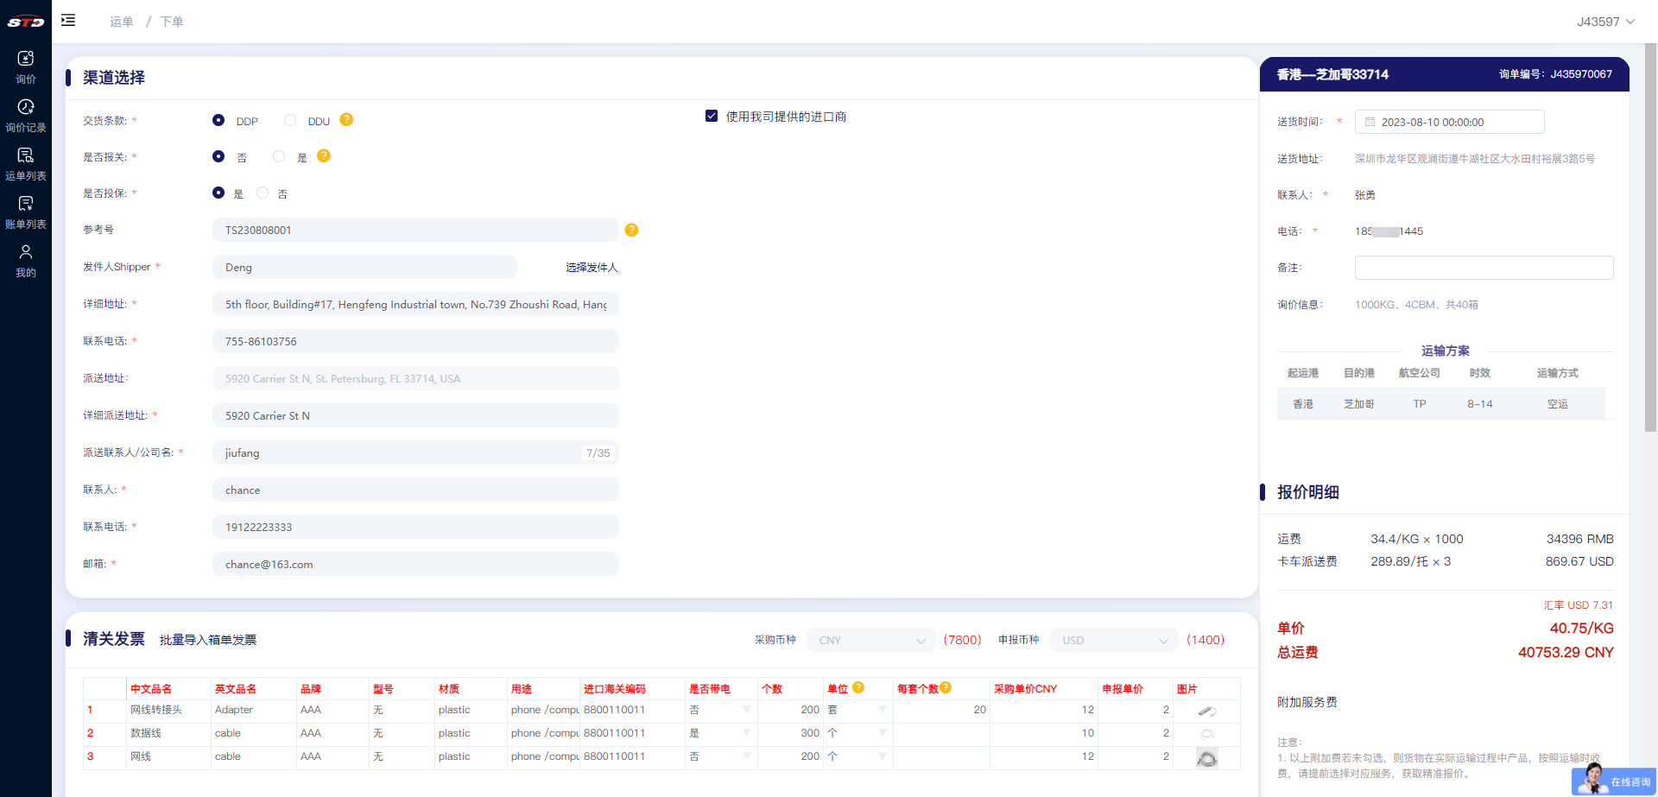1658x797 pixels.
Task: Click help icon next to DDU option
Action: 346,120
